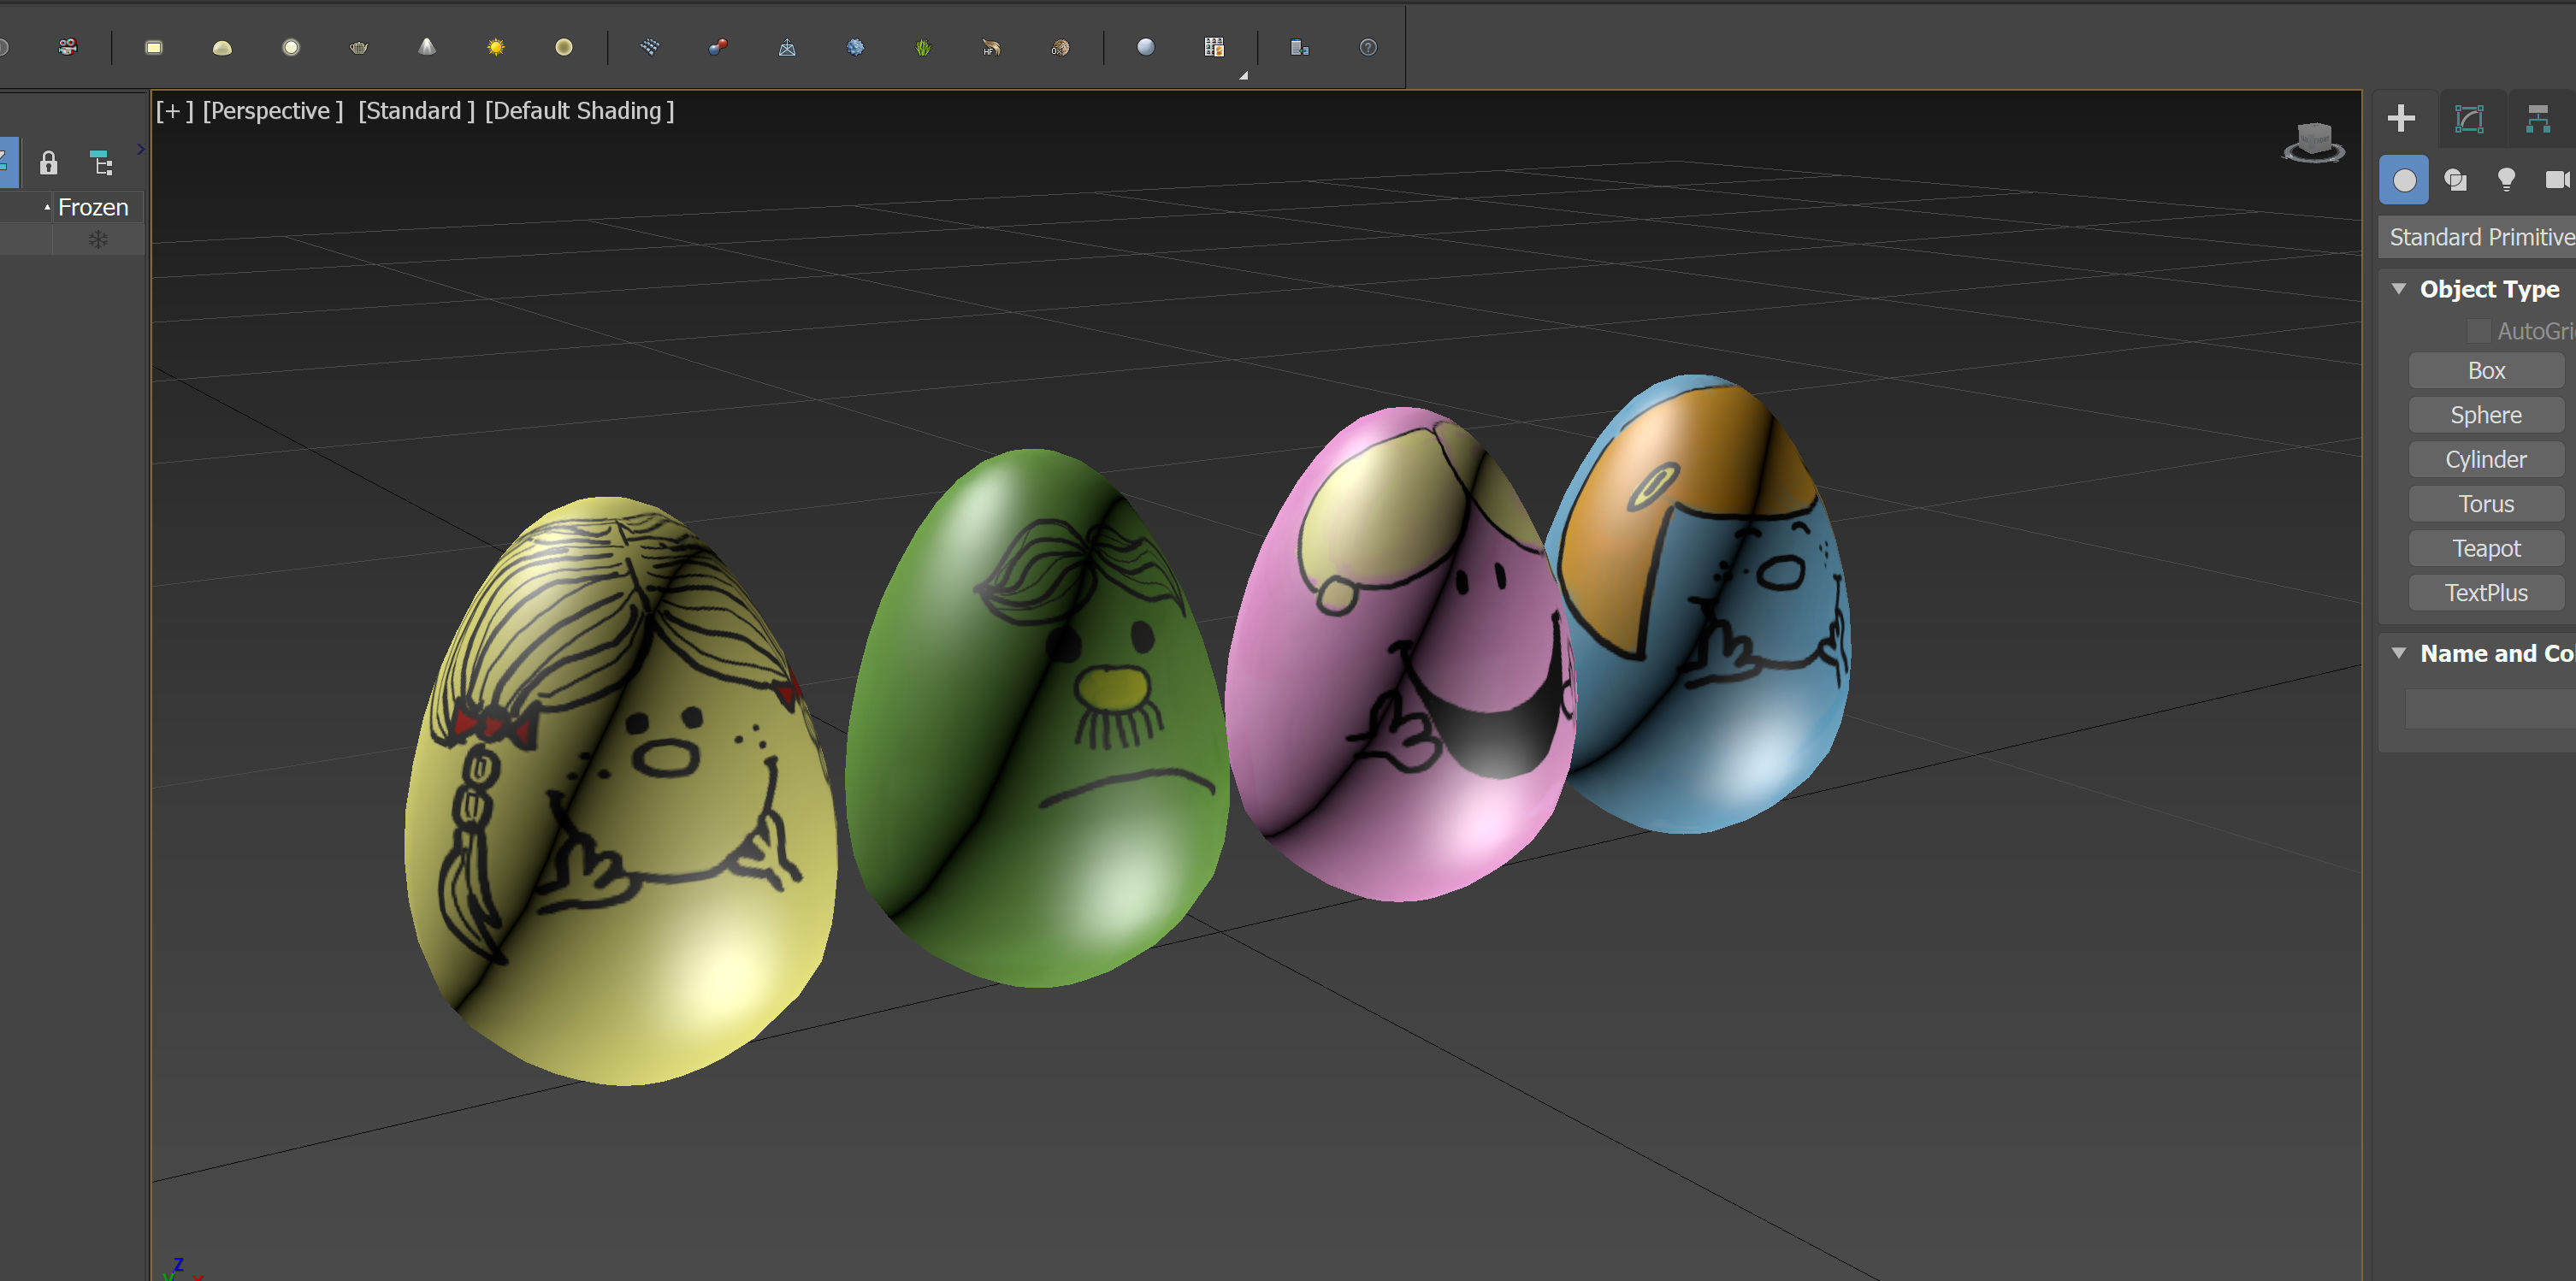The height and width of the screenshot is (1281, 2576).
Task: Click the blue wireframe pyramid icon
Action: tap(787, 47)
